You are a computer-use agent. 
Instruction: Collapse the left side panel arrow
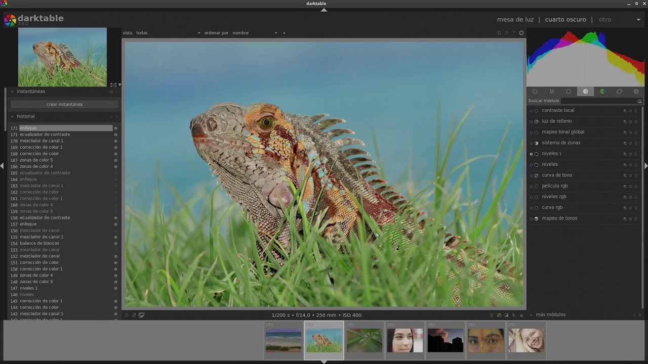pos(2,166)
